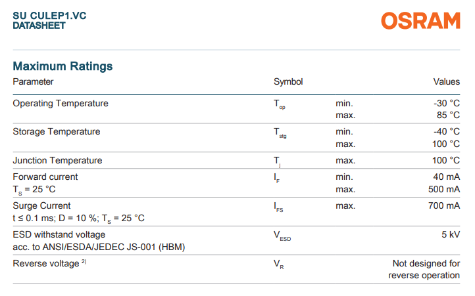Click the 5 kV ESD value
The height and width of the screenshot is (296, 475).
(x=449, y=234)
